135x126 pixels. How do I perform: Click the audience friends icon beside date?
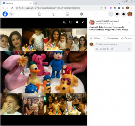(x=112, y=24)
